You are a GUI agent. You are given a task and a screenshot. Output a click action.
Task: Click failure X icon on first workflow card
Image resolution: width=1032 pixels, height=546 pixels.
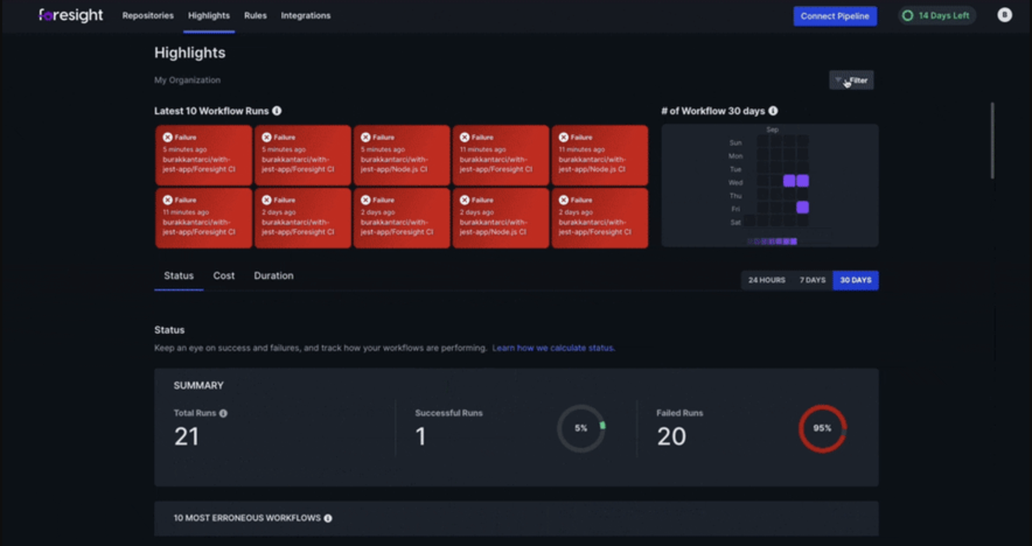(x=168, y=137)
